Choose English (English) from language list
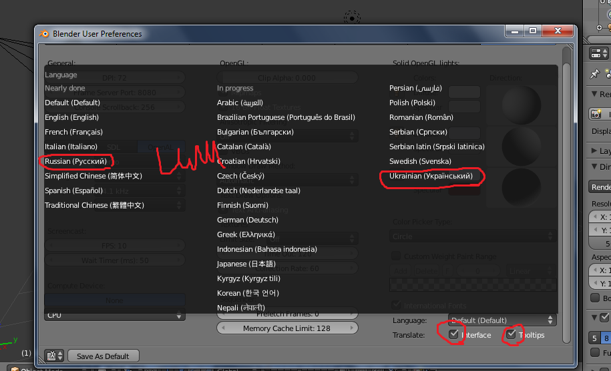This screenshot has height=371, width=611. click(71, 117)
